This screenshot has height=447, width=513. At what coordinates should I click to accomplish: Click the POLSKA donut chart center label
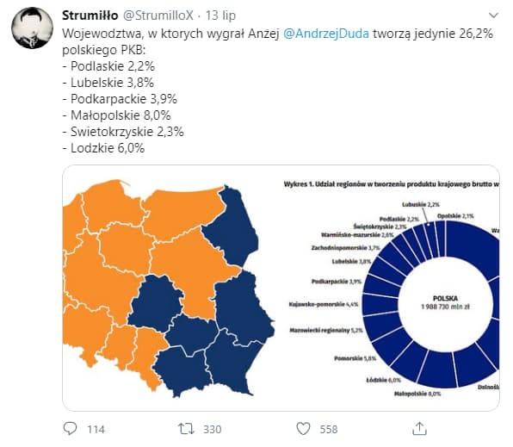pyautogui.click(x=445, y=302)
